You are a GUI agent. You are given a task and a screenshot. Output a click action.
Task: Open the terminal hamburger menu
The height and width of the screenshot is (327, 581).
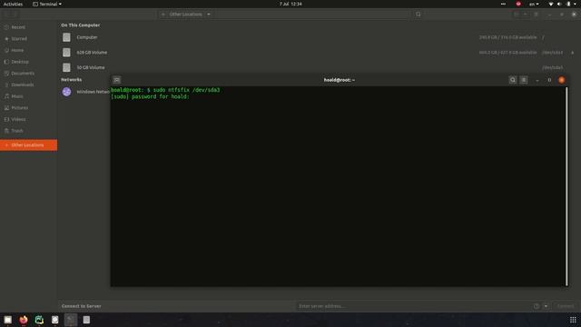[x=524, y=80]
